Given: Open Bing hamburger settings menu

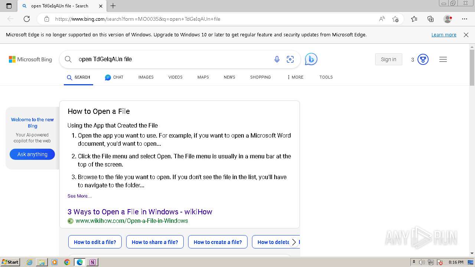Looking at the screenshot, I should [443, 59].
